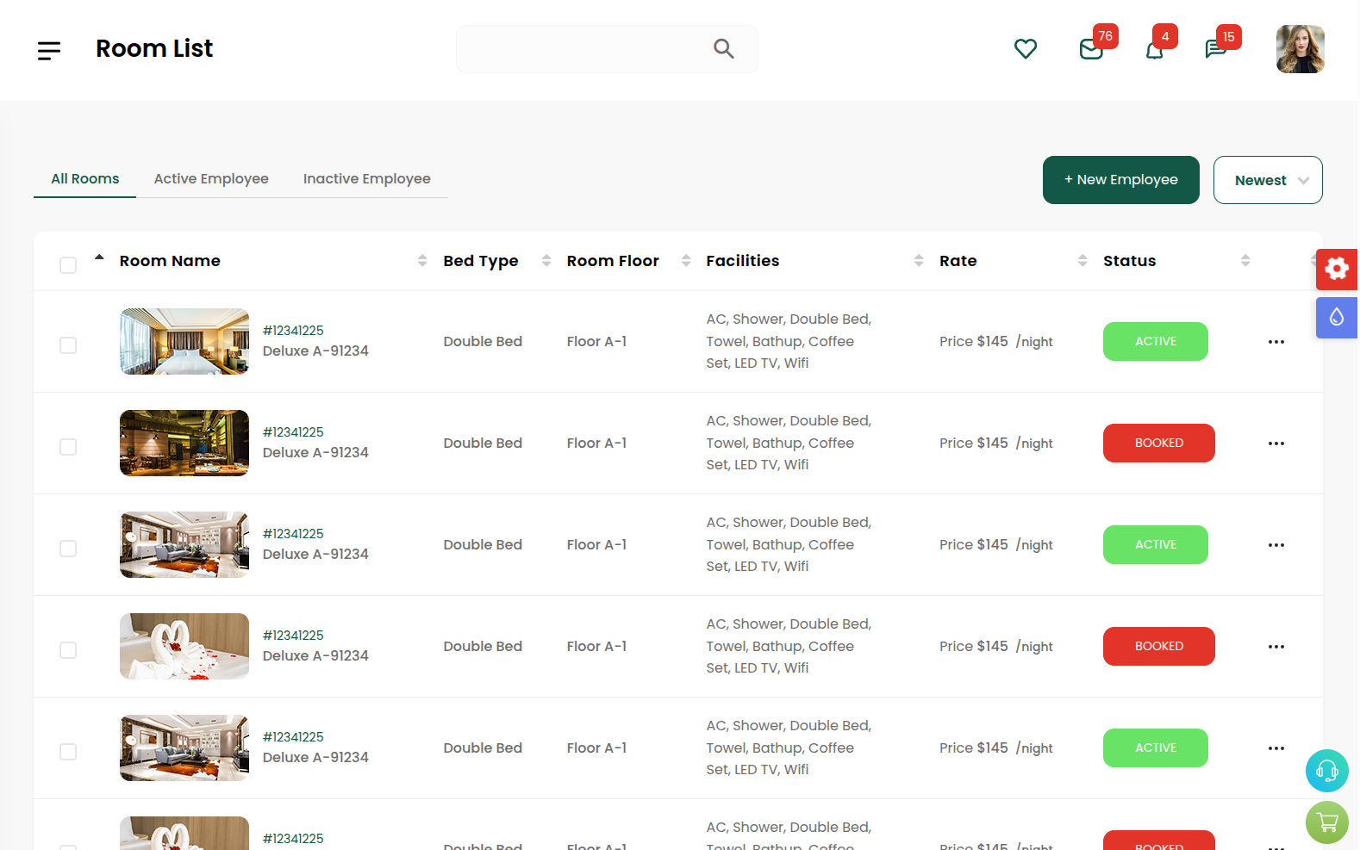Open the Newest sort dropdown
Image resolution: width=1360 pixels, height=850 pixels.
click(1268, 180)
